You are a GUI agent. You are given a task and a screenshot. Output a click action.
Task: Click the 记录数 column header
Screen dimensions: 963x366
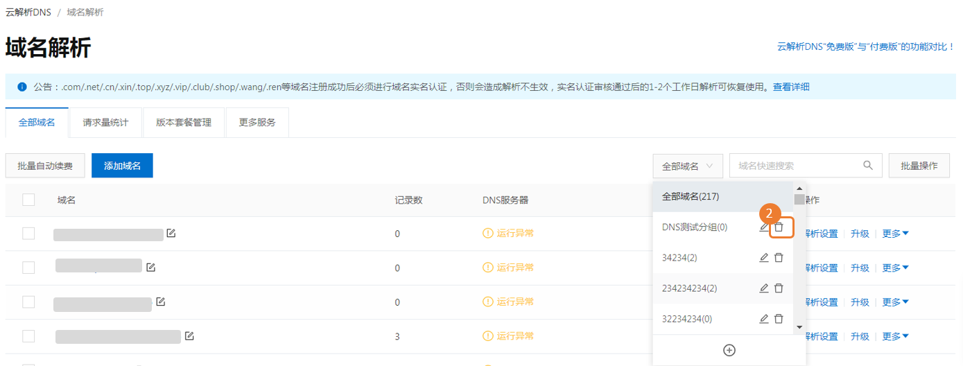pos(409,200)
